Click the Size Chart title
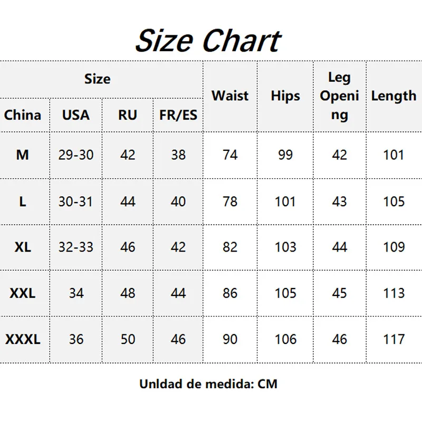The width and height of the screenshot is (422, 422). [208, 41]
